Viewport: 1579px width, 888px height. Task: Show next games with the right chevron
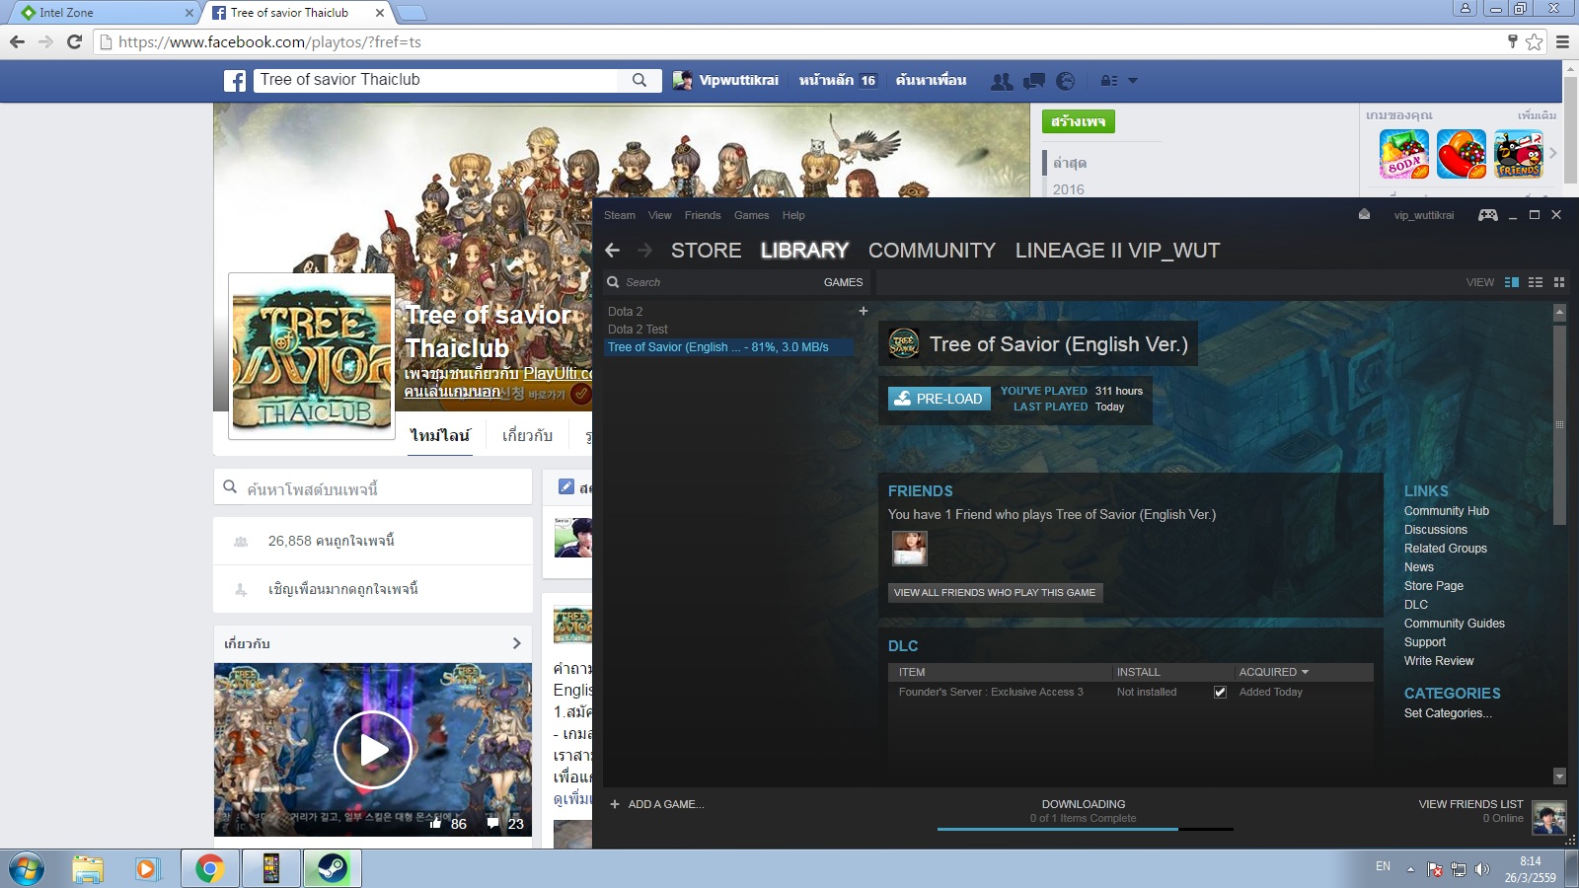1552,153
